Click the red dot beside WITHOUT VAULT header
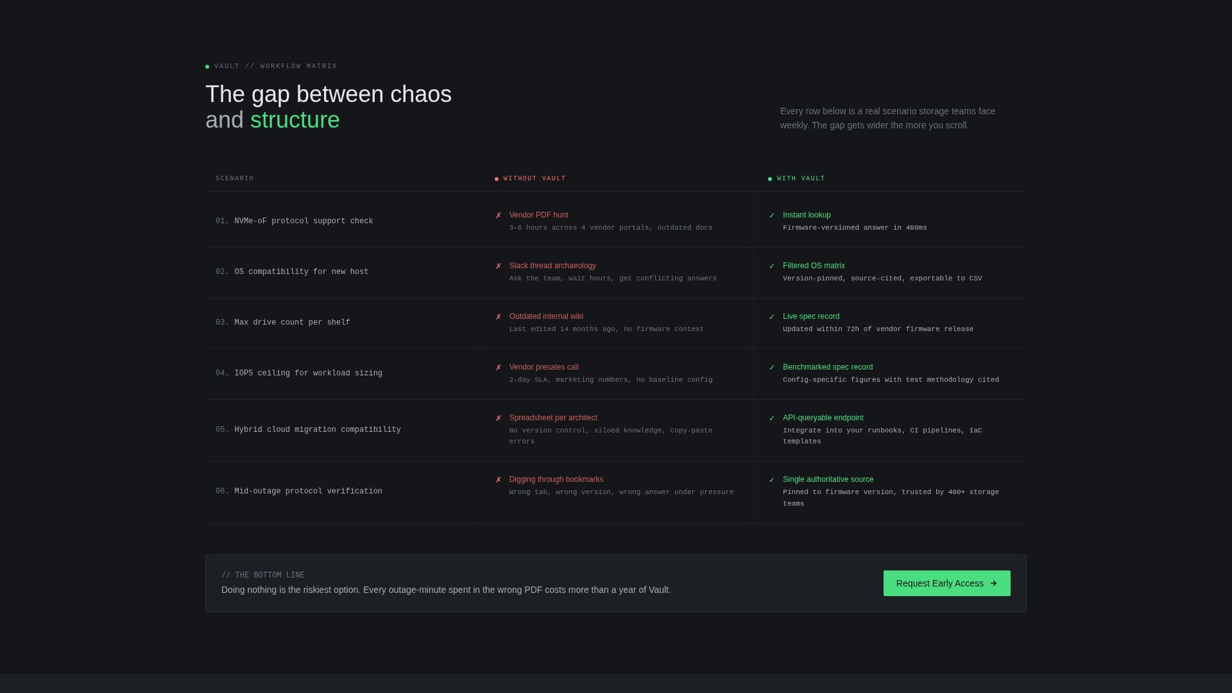 [495, 178]
